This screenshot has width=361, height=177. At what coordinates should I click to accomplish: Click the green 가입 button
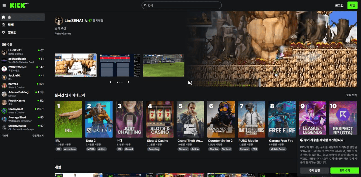click(x=352, y=5)
